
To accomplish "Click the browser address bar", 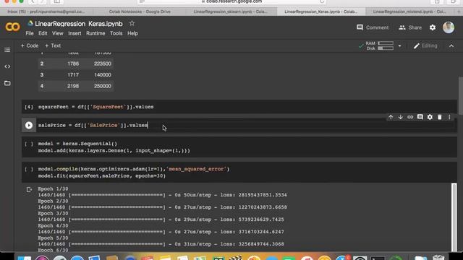I will (x=232, y=1).
